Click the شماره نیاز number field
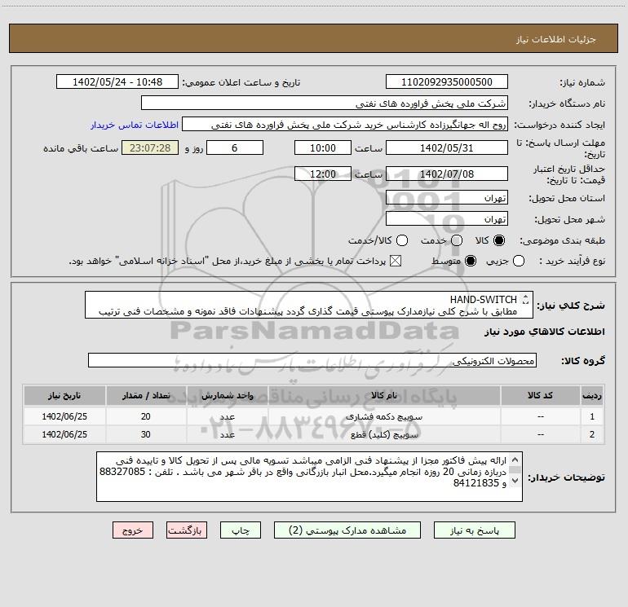Screen dimensions: 628x607 (446, 82)
